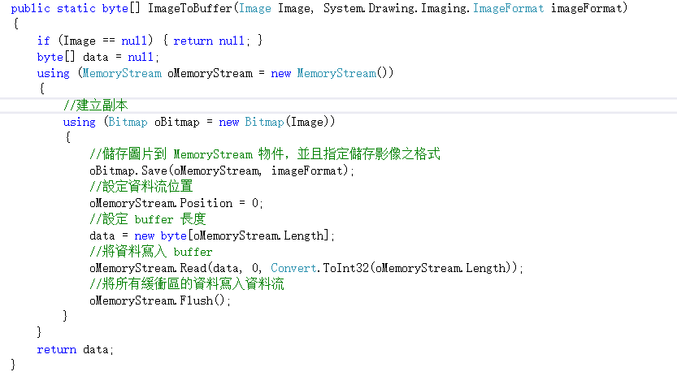Image resolution: width=677 pixels, height=376 pixels.
Task: Click the comment about 儲存圖片到 MemoryStream
Action: click(265, 154)
